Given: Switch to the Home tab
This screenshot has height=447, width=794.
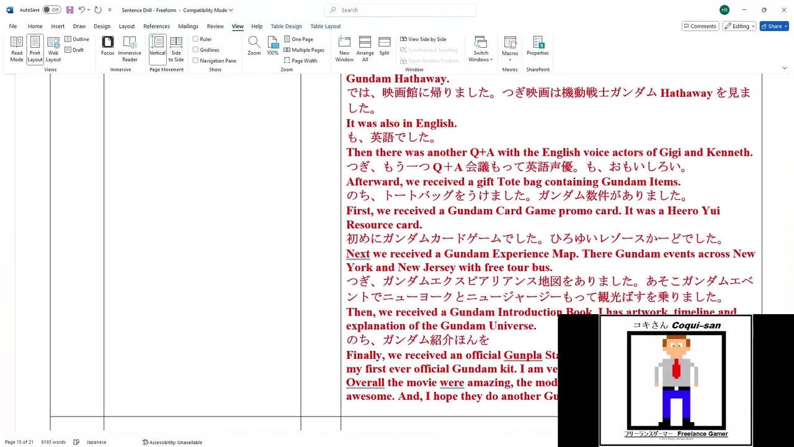Looking at the screenshot, I should [x=35, y=26].
